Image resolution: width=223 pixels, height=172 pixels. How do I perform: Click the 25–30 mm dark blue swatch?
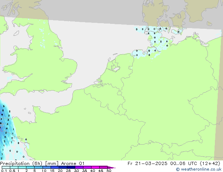[71, 167]
